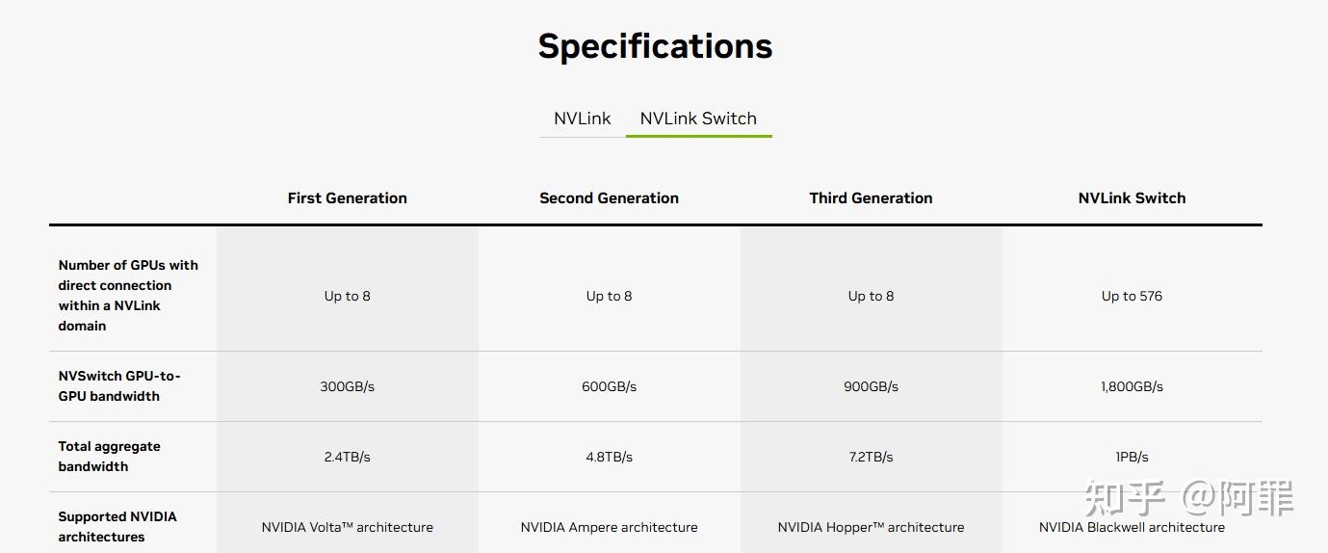Click the 600GB/s bandwidth value
The height and width of the screenshot is (553, 1328).
pyautogui.click(x=609, y=386)
